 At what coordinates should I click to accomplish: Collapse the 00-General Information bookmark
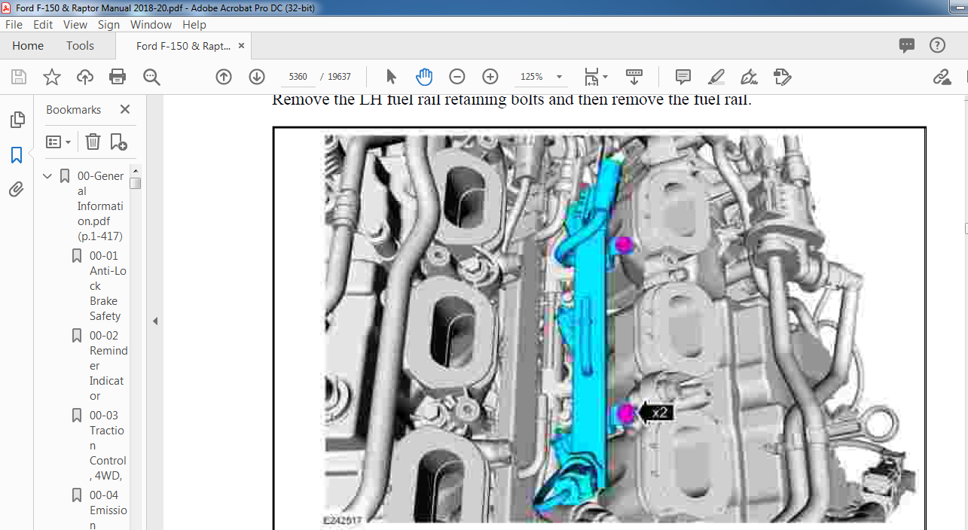(x=47, y=176)
